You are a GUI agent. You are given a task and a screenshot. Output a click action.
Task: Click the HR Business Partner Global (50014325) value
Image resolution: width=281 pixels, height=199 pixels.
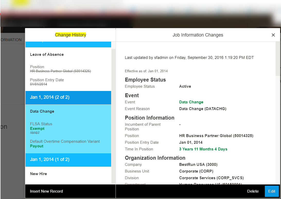pyautogui.click(x=216, y=136)
